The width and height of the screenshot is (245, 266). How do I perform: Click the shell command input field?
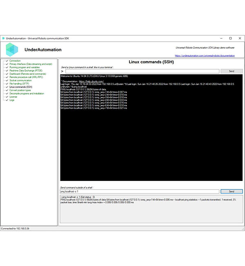(x=142, y=71)
